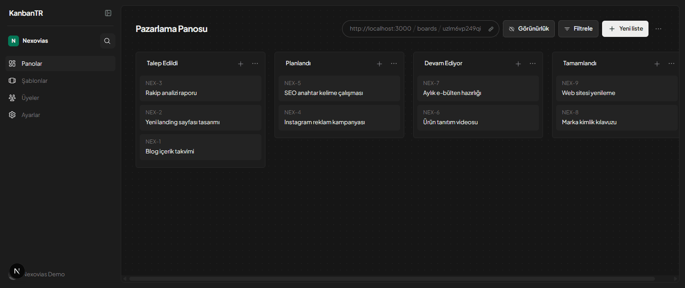Click the round N avatar icon
This screenshot has height=288, width=685.
tap(17, 271)
